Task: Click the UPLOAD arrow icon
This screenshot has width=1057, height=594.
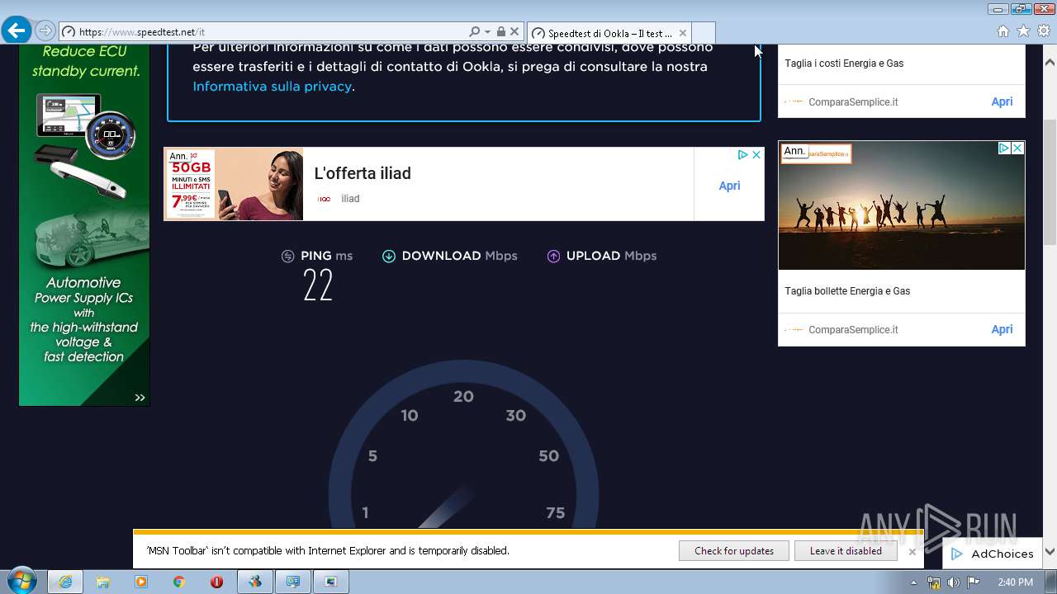Action: (x=553, y=256)
